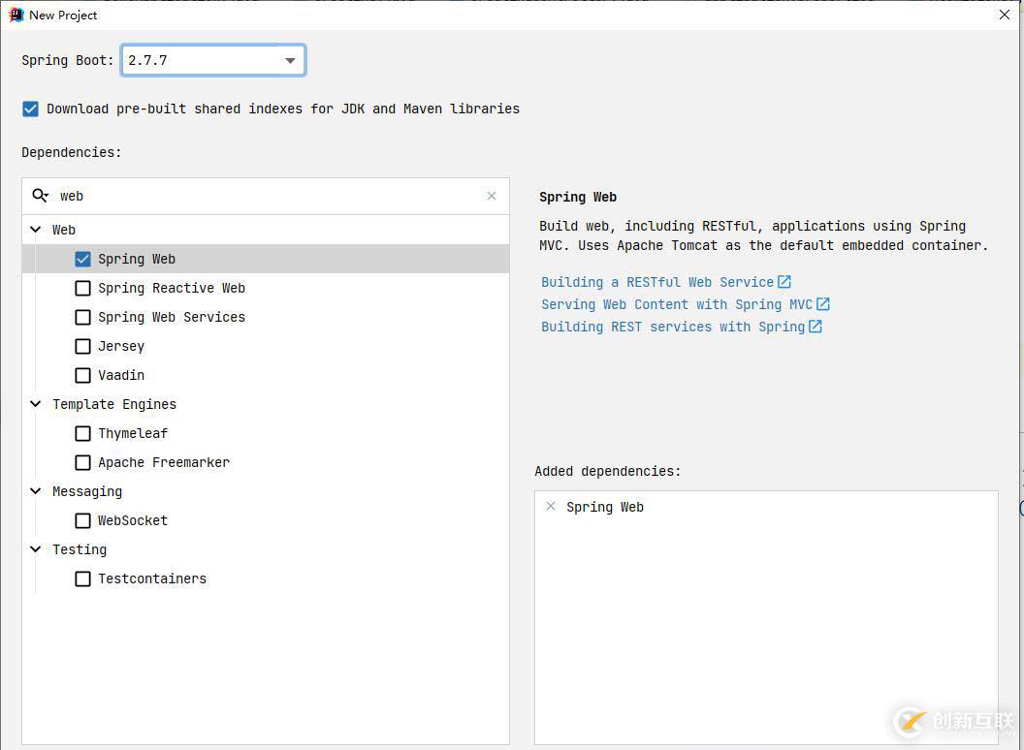Screen dimensions: 1024x750
Task: Open Building a RESTful Web Service guide
Action: [665, 282]
